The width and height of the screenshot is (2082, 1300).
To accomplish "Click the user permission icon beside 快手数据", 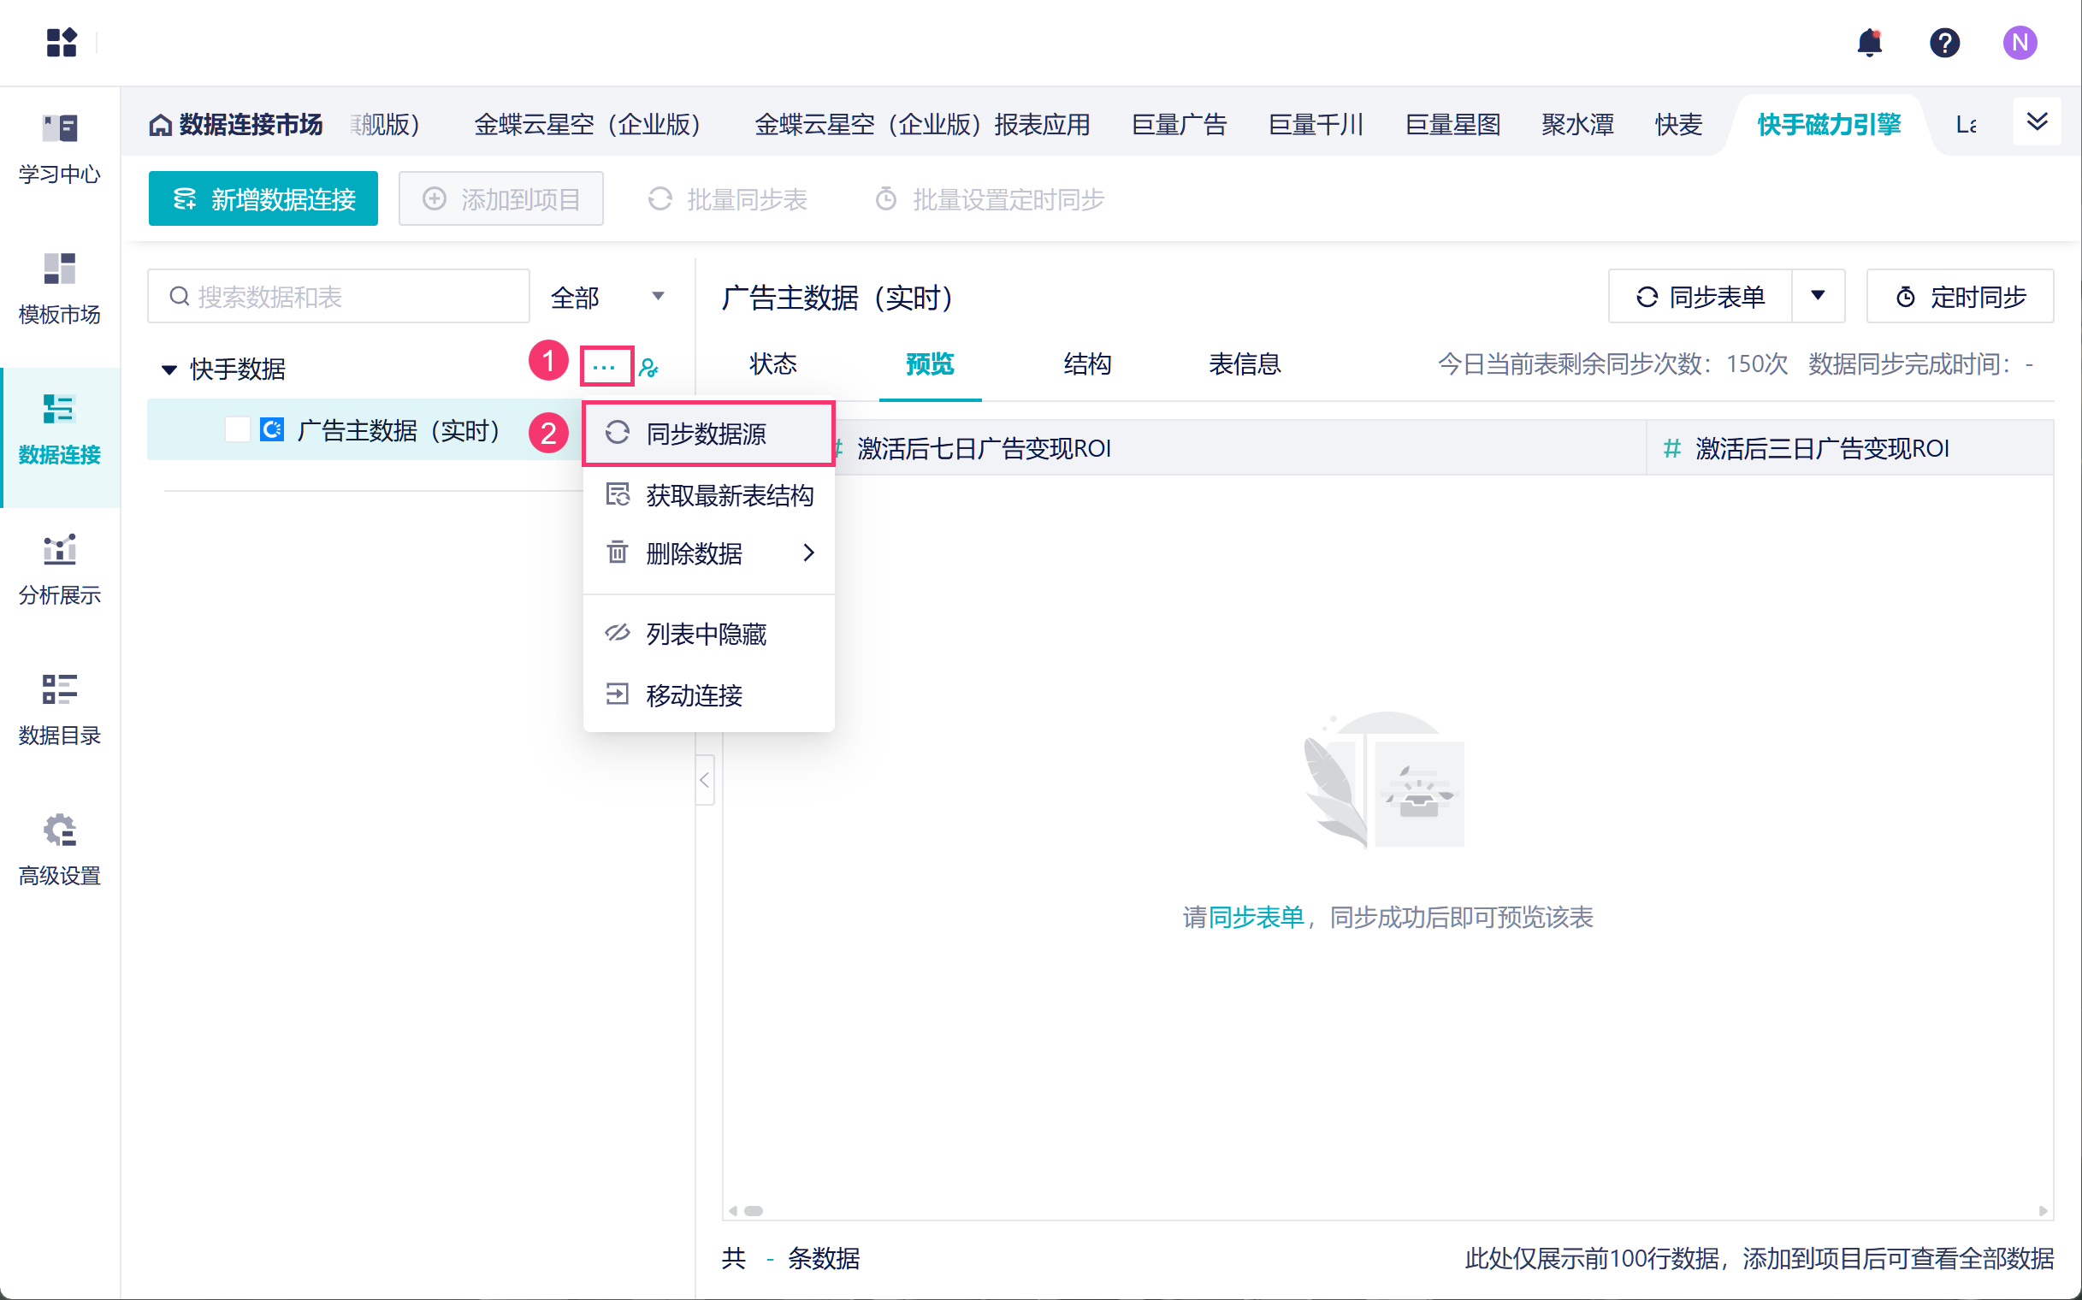I will tap(649, 368).
